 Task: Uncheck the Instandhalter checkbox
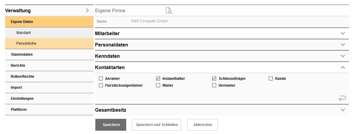pyautogui.click(x=158, y=79)
